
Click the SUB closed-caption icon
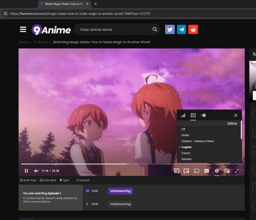88,191
